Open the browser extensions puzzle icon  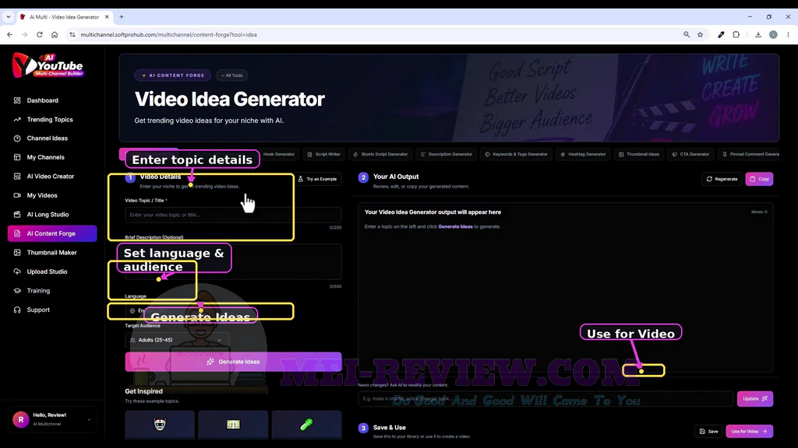(736, 34)
